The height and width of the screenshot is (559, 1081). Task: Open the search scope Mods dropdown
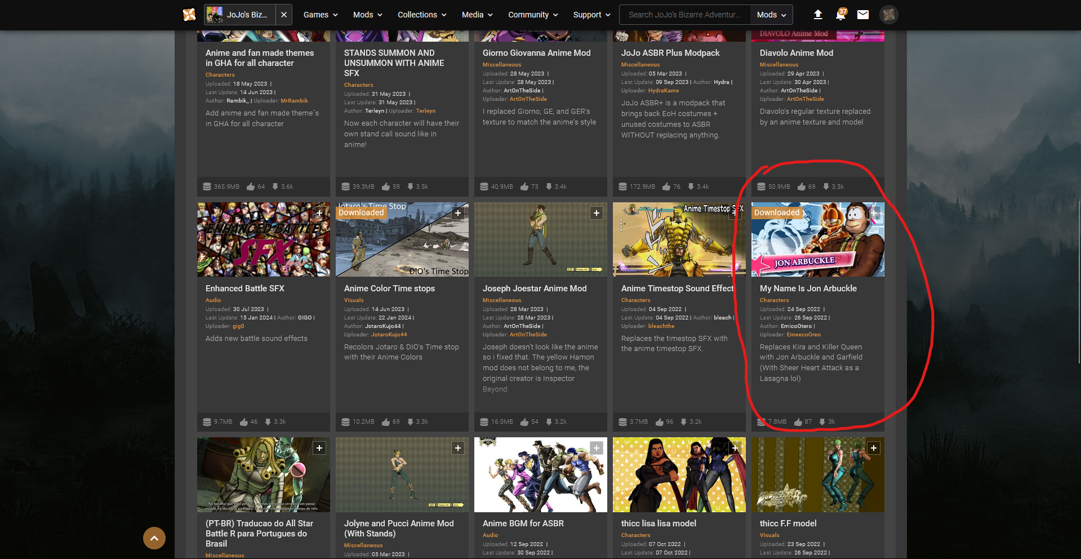(771, 15)
